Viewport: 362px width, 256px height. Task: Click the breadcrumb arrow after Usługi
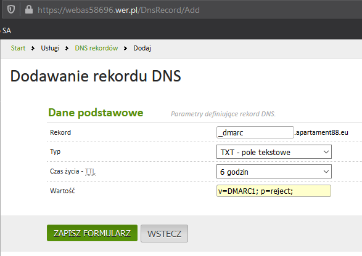pyautogui.click(x=67, y=48)
